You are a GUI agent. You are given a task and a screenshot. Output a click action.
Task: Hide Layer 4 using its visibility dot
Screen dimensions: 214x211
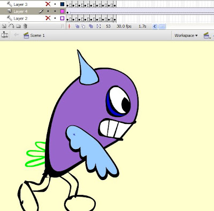click(x=48, y=11)
